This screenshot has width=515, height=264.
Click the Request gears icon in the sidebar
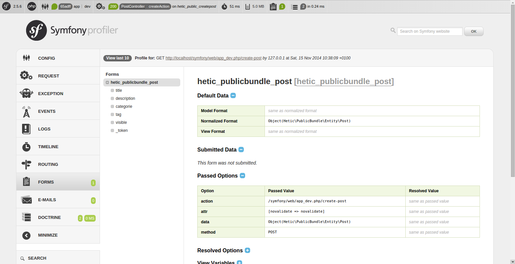(x=26, y=75)
